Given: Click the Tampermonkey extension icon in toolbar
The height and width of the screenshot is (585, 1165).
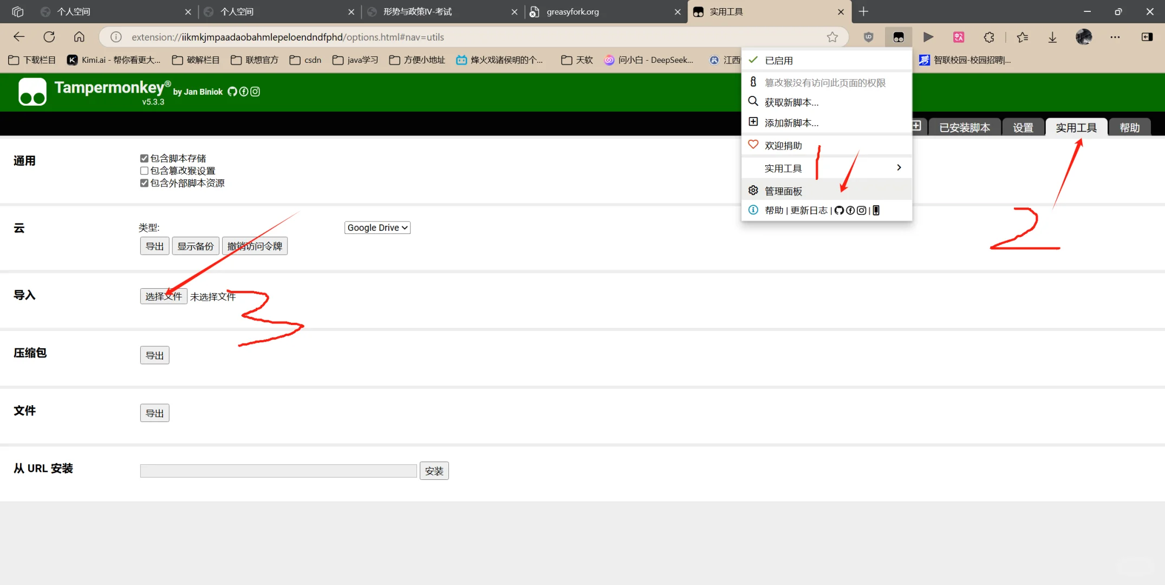Looking at the screenshot, I should [x=898, y=37].
